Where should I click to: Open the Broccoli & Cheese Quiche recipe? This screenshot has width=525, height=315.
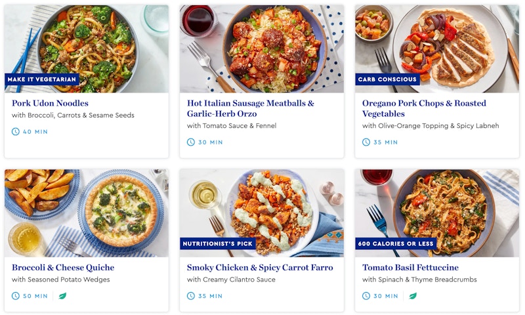pyautogui.click(x=63, y=268)
